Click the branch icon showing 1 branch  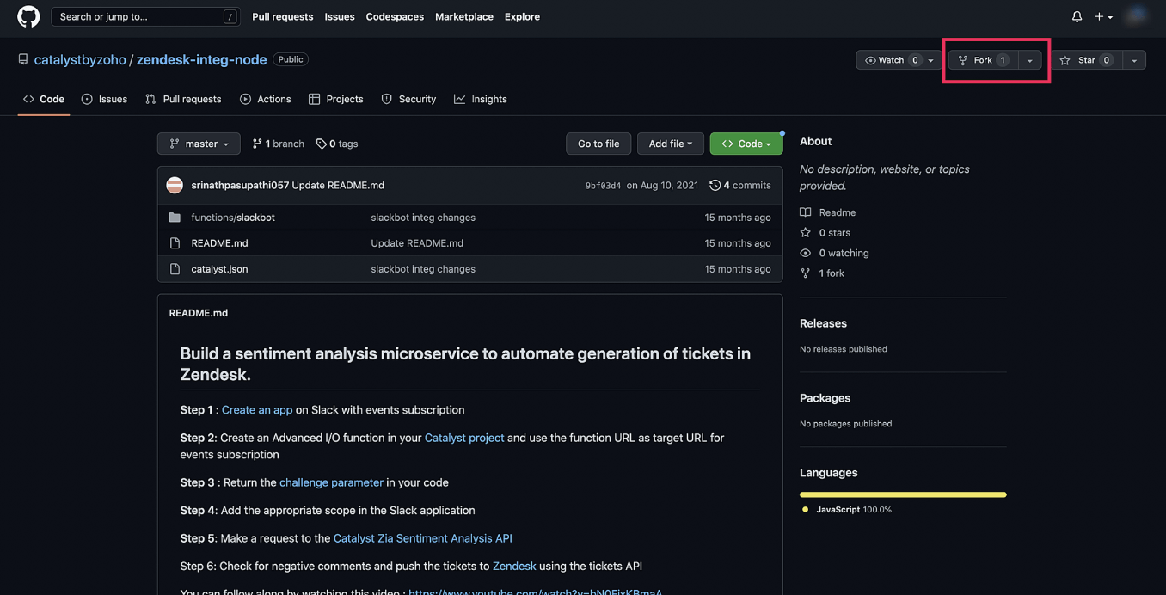(257, 144)
